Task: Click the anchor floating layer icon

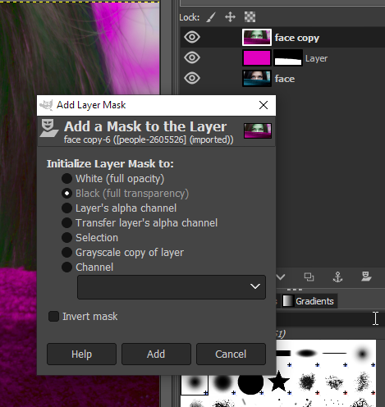Action: pos(337,277)
